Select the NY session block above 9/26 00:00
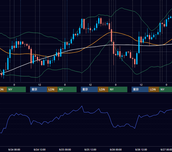This screenshot has width=172, height=152. click(x=118, y=89)
